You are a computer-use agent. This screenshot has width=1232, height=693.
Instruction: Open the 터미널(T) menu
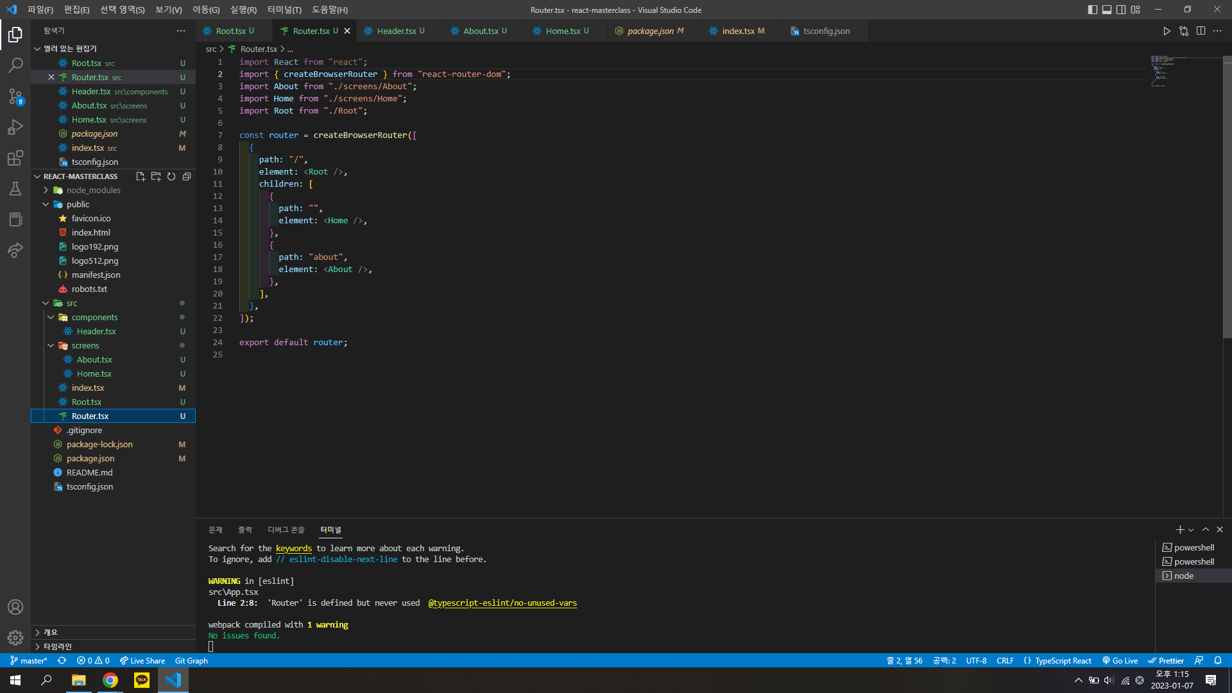point(284,10)
